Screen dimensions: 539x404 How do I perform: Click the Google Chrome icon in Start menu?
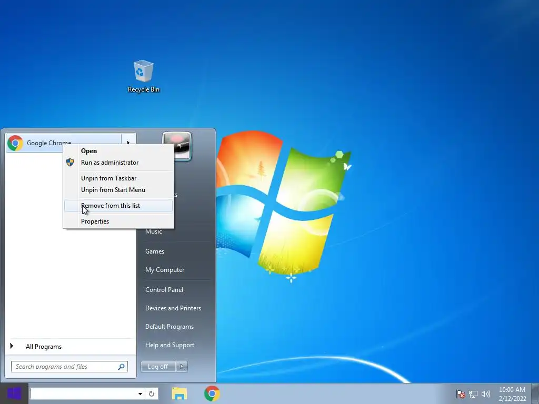[x=15, y=143]
